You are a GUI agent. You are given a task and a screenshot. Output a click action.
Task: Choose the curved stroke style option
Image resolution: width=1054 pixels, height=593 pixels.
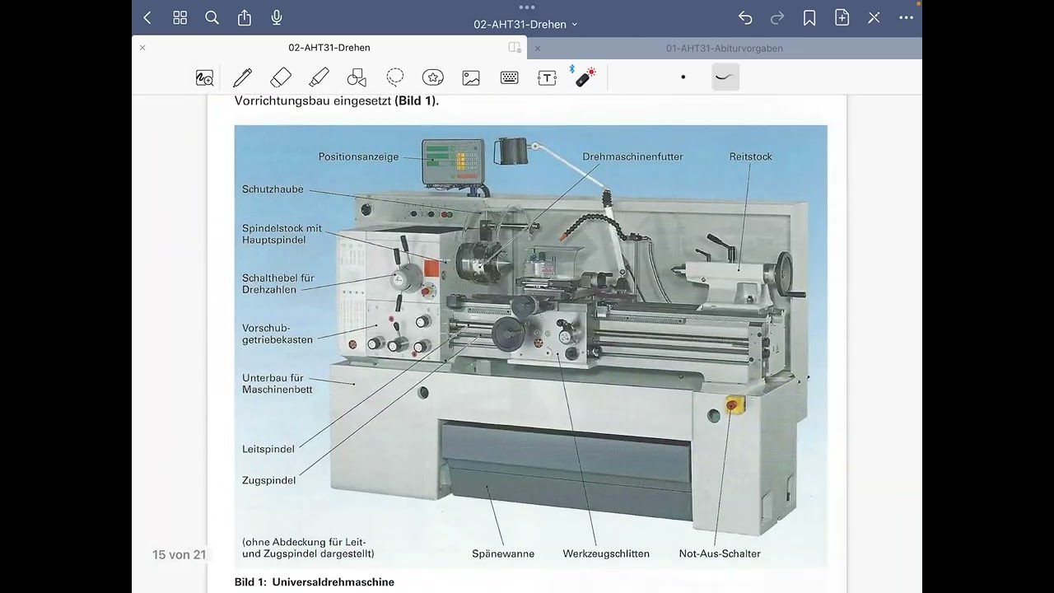click(x=725, y=77)
